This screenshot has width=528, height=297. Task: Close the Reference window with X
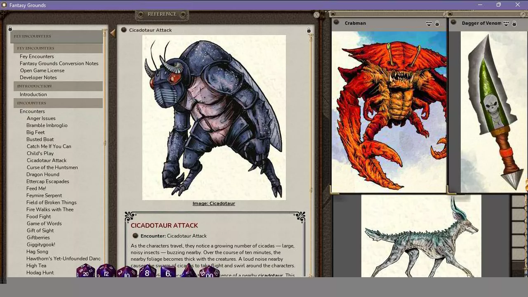point(316,14)
